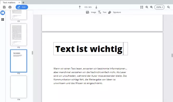Screen dimensions: 173x102
Task: Switch to the grid page view icon
Action: coord(3,19)
